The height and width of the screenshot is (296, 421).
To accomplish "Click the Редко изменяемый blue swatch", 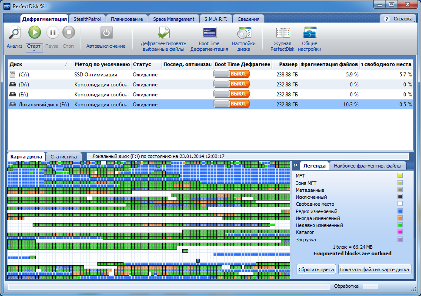I will 400,211.
